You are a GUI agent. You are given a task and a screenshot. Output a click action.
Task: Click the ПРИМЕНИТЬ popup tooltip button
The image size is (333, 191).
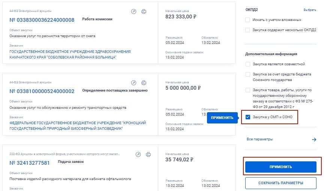coord(222,118)
